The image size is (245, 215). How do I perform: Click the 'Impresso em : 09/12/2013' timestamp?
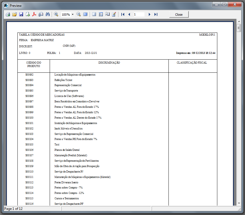pos(196,53)
